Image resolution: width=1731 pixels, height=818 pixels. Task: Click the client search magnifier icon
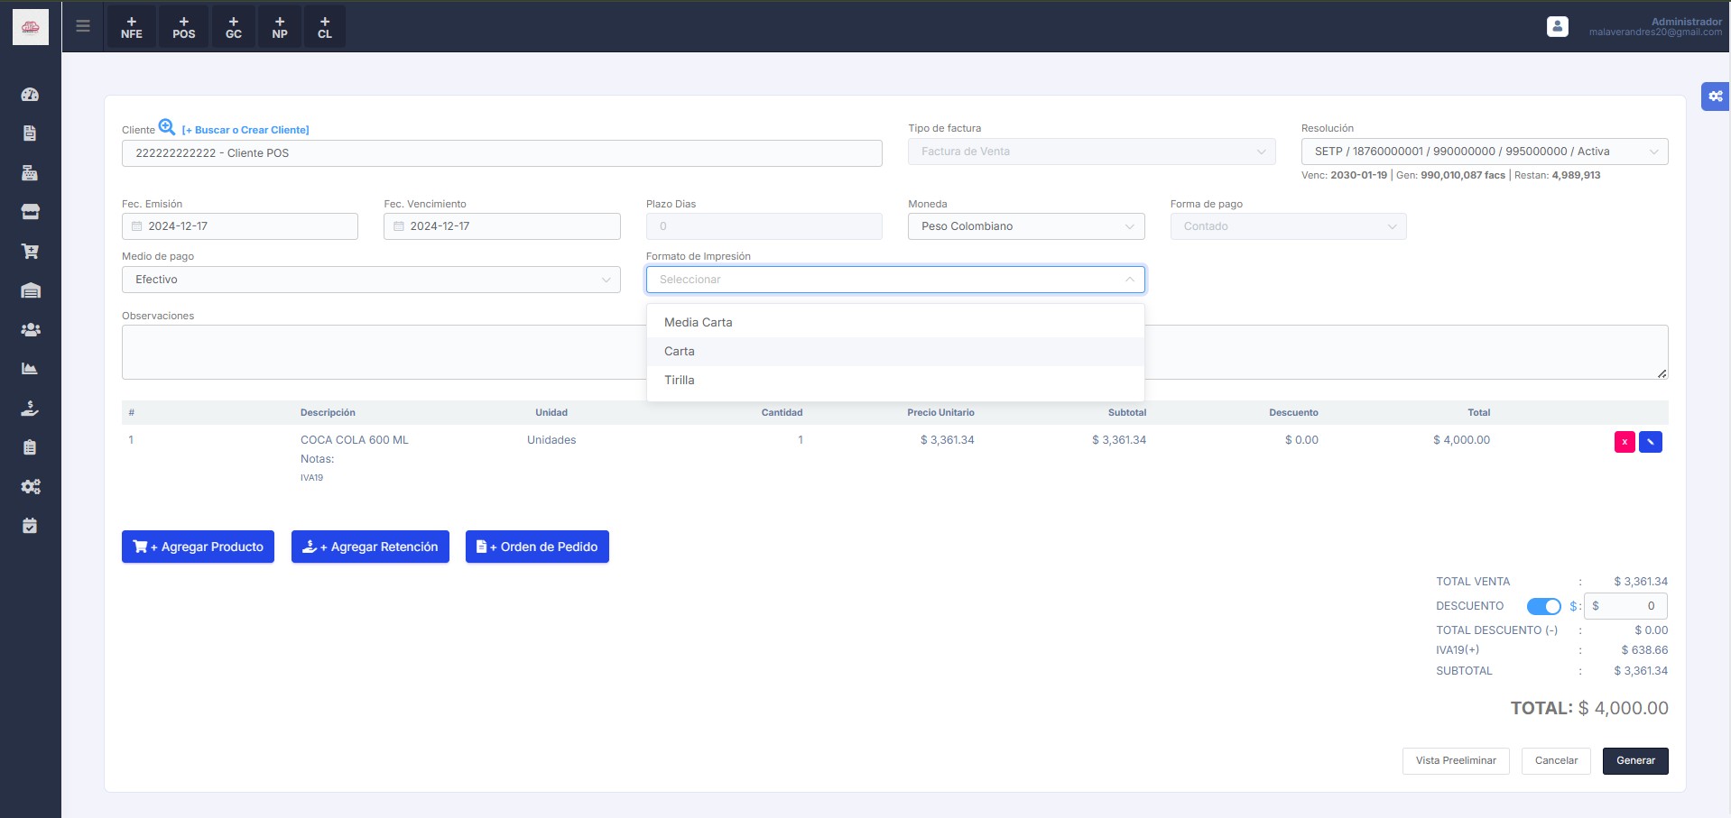tap(167, 127)
